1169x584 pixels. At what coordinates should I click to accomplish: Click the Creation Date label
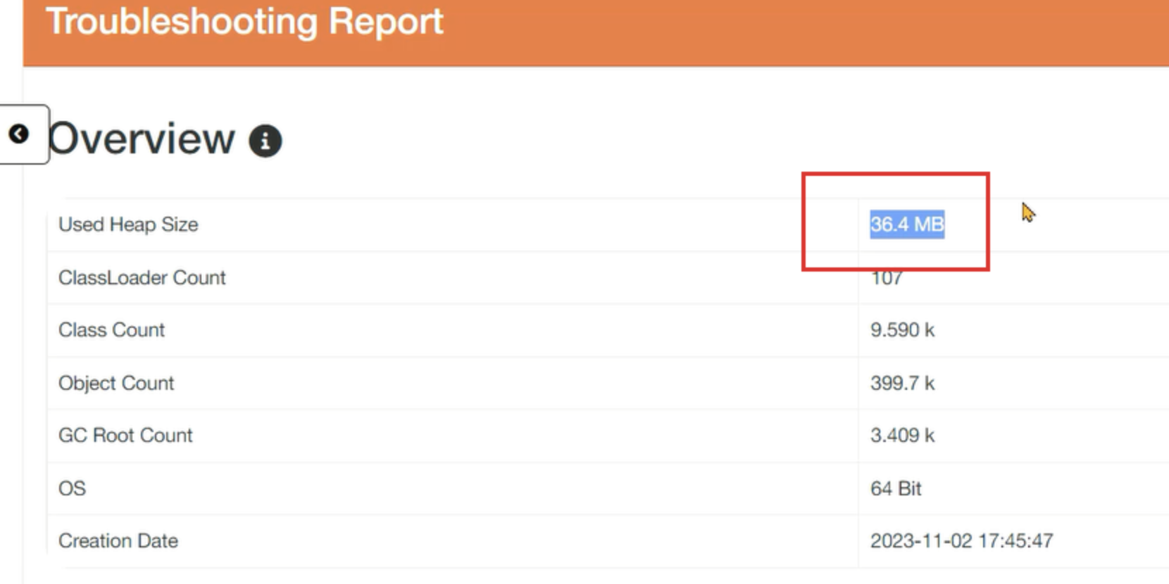118,541
